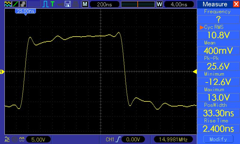Click the 4.00ns window timebase field

tap(179, 4)
